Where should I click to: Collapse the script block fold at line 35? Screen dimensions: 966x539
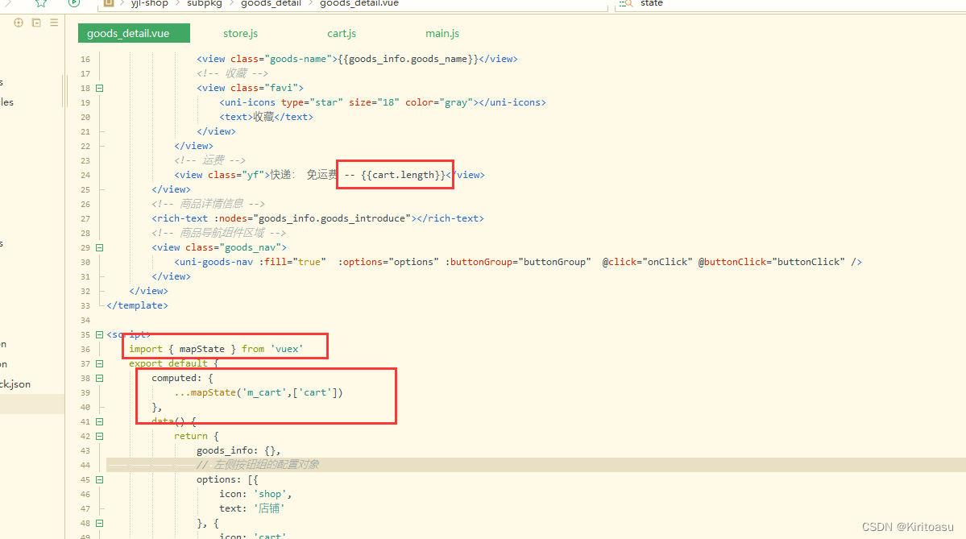tap(99, 334)
